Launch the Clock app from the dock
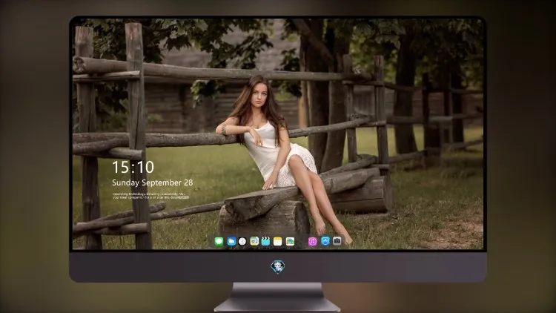 coord(242,242)
